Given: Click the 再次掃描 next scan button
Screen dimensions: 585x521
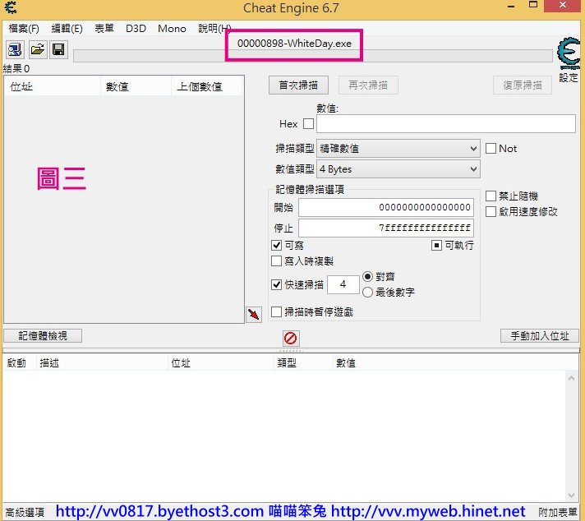Looking at the screenshot, I should pos(368,85).
